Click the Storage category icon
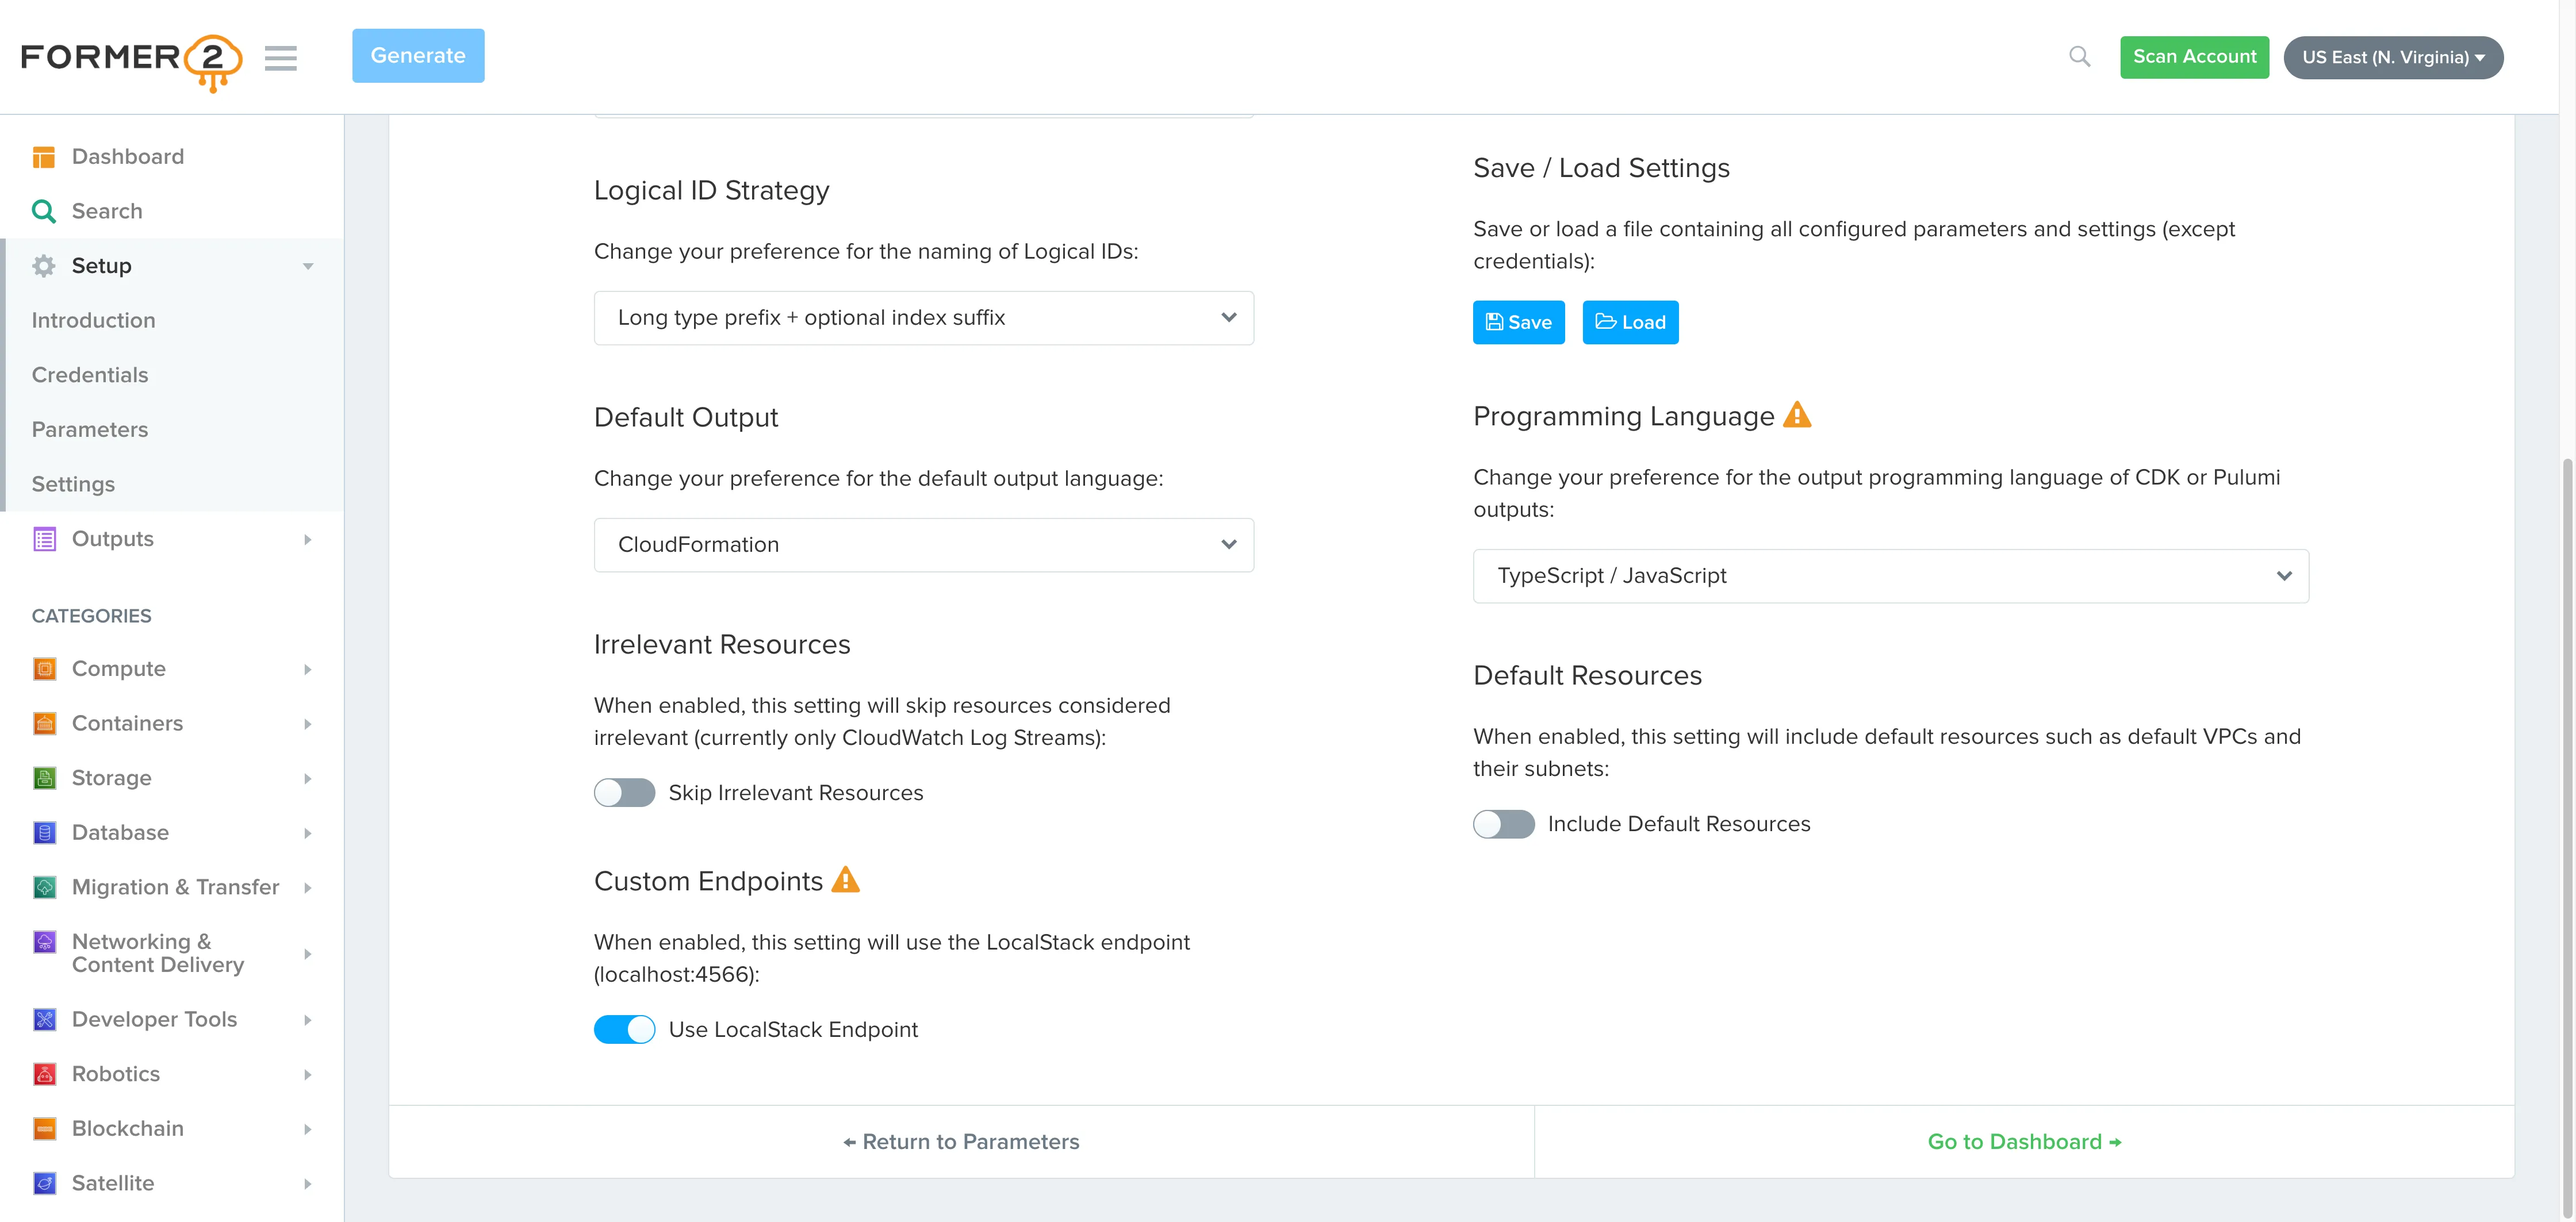 [44, 777]
